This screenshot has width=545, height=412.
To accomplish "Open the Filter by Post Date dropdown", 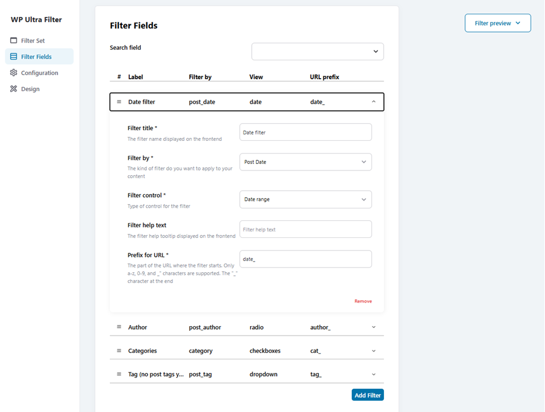I will 306,162.
